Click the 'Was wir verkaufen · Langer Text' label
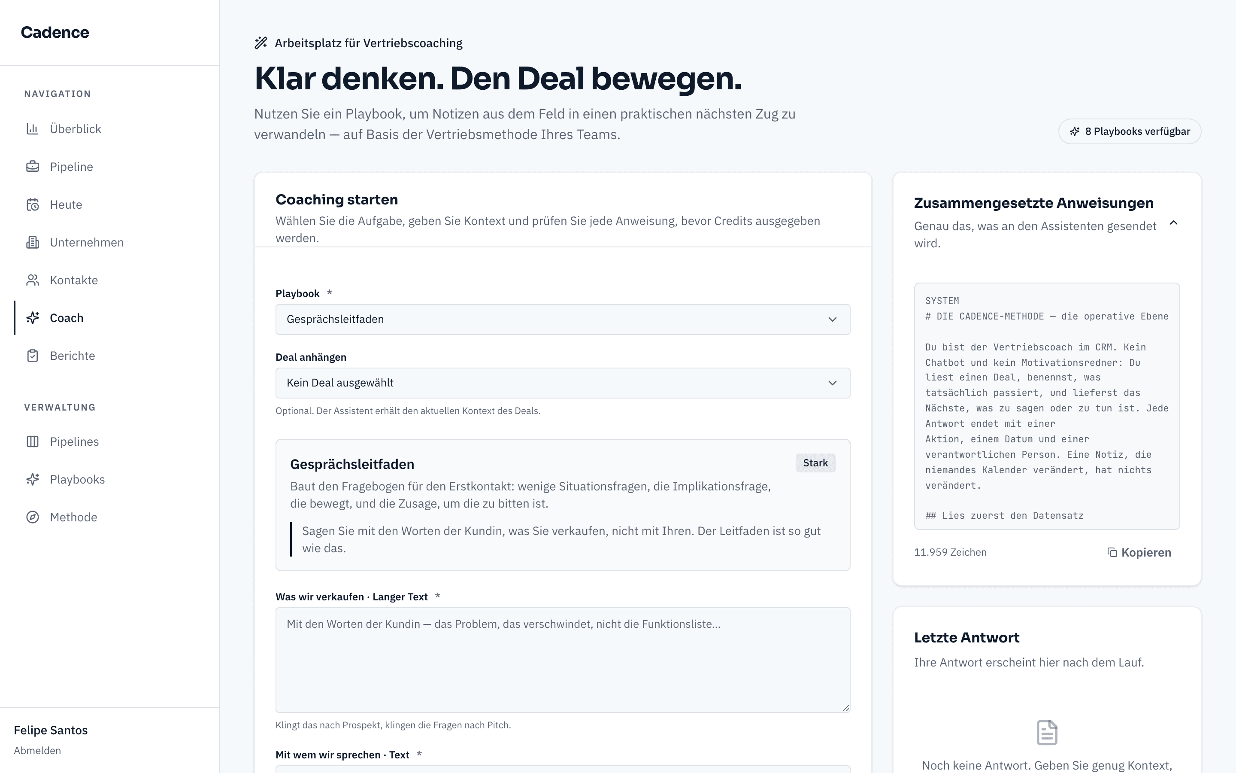The height and width of the screenshot is (773, 1236). (351, 597)
